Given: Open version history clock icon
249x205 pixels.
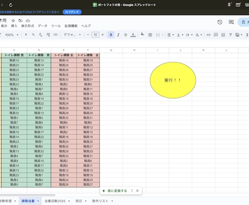Looking at the screenshot, I should 220,22.
